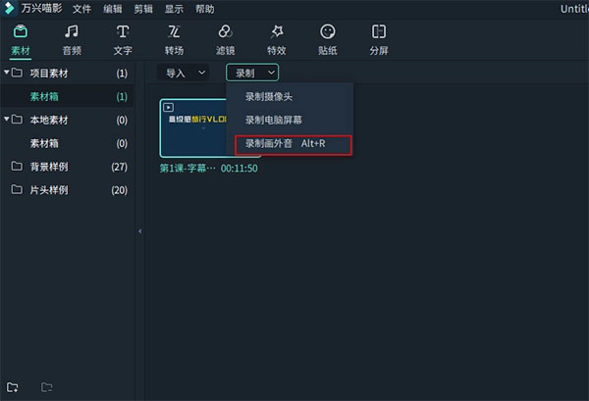This screenshot has height=401, width=589.
Task: Open the 显示 menu
Action: (175, 9)
